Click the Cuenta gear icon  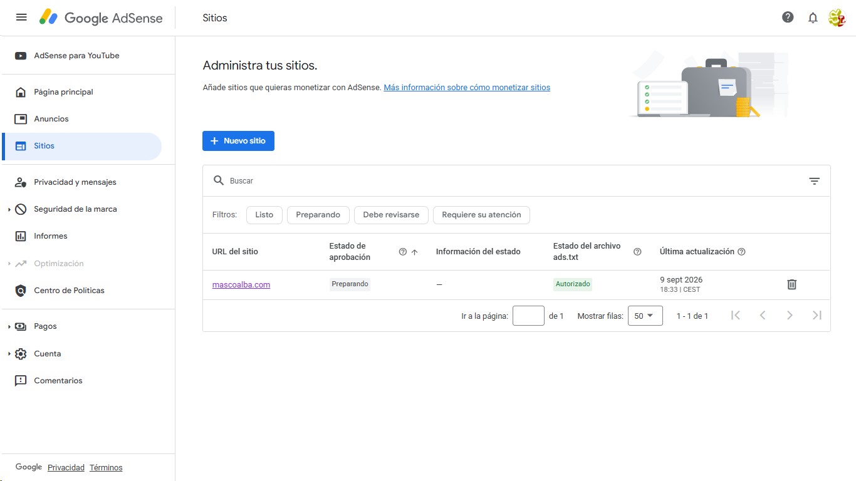coord(21,354)
